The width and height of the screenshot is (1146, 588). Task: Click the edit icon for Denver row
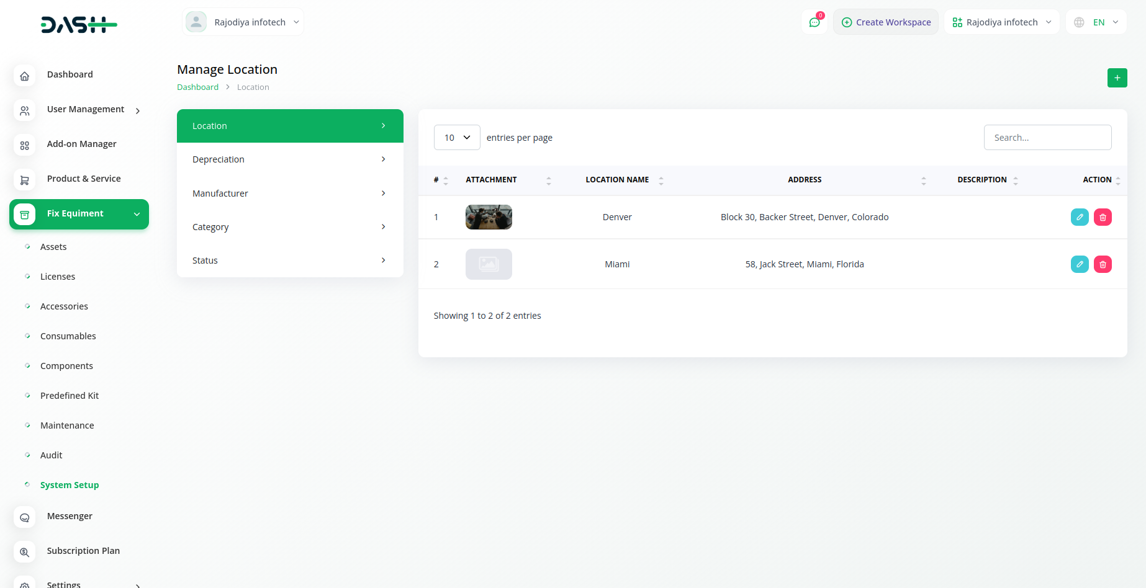pyautogui.click(x=1080, y=217)
